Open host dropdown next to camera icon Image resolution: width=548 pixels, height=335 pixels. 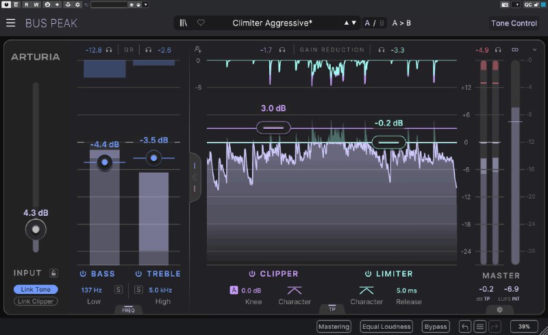pyautogui.click(x=516, y=5)
